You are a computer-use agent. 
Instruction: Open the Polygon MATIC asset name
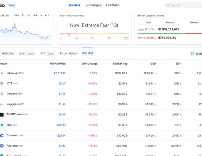(x=16, y=104)
